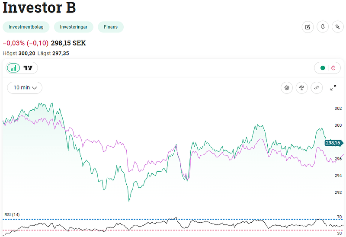
Task: Click the 298,15 SEK price text
Action: (x=68, y=43)
